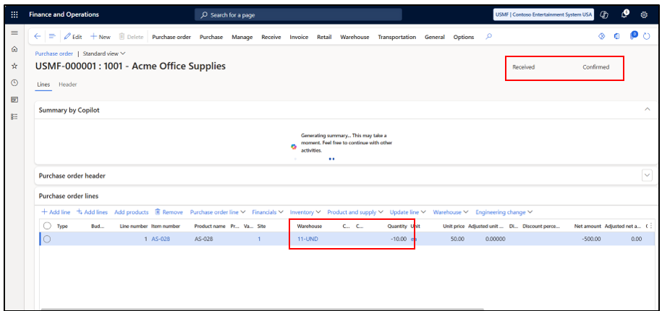Viewport: 662px width, 311px height.
Task: Open the Invoice menu
Action: 299,37
